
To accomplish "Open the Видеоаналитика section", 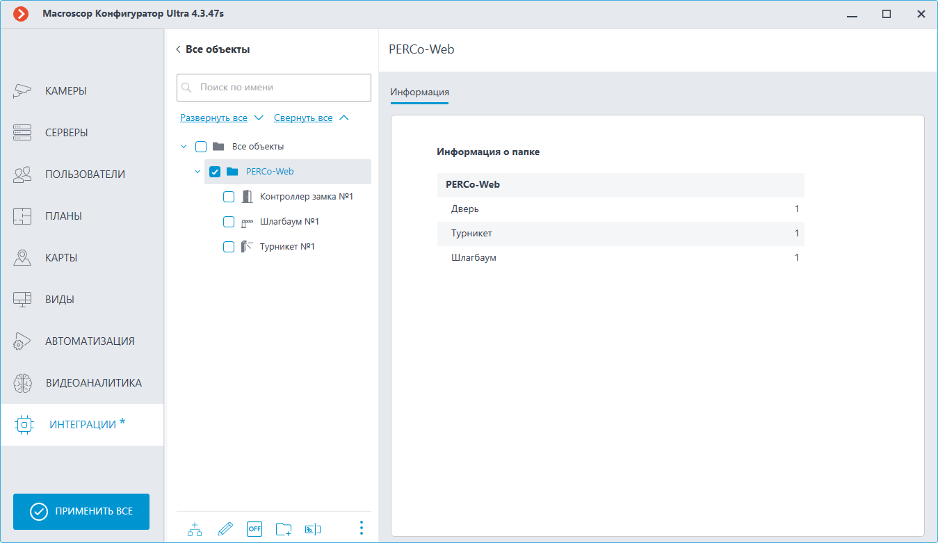I will point(82,383).
